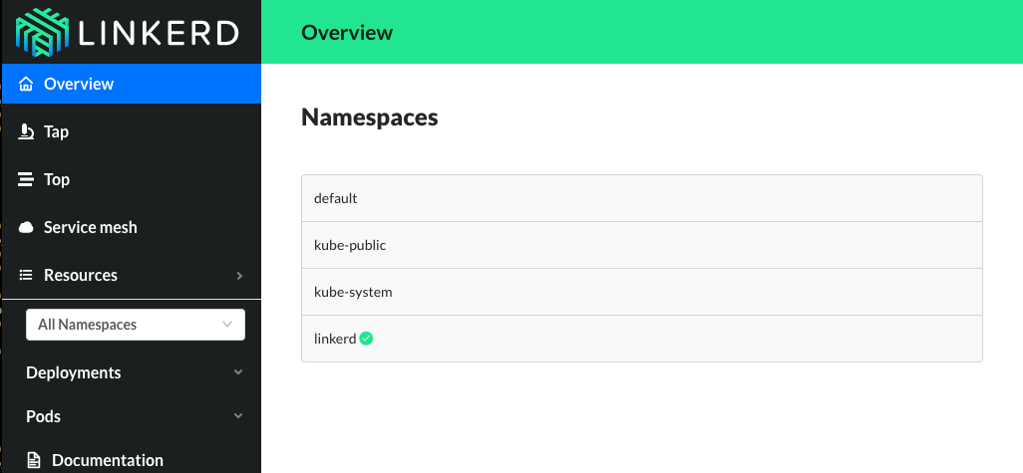Screen dimensions: 1023x473
Task: Select the Service mesh menu item
Action: pyautogui.click(x=91, y=227)
